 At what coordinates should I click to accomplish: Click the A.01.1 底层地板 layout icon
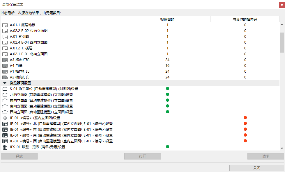[5, 25]
